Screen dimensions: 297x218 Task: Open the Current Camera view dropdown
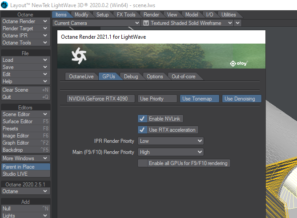pyautogui.click(x=96, y=23)
